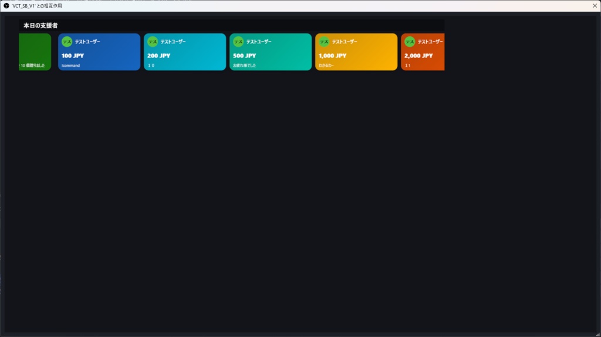The height and width of the screenshot is (337, 601).
Task: Click the OBS icon in the title bar
Action: pyautogui.click(x=6, y=6)
